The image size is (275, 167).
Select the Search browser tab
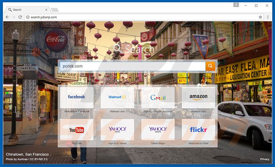[x=27, y=10]
